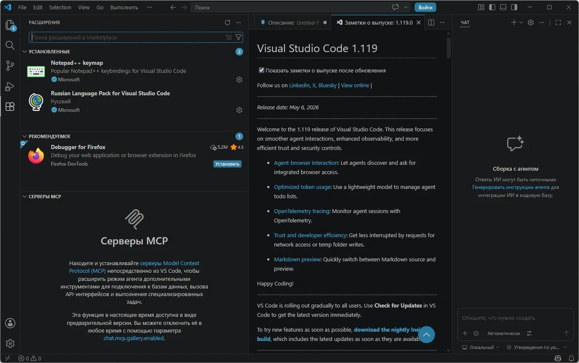Toggle the primary side bar
This screenshot has height=363, width=579.
coord(492,7)
